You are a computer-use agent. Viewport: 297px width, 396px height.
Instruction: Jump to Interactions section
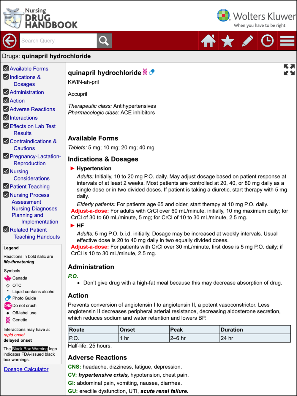coord(24,118)
